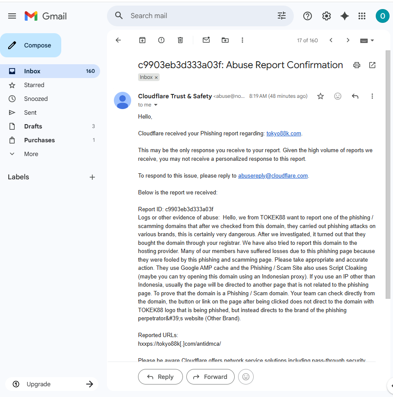The image size is (393, 397).
Task: Click the Reply button
Action: [x=160, y=377]
